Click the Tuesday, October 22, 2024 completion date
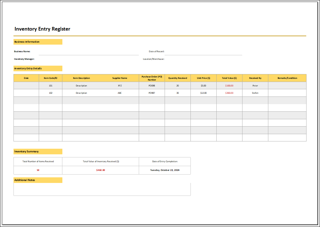 pyautogui.click(x=164, y=170)
